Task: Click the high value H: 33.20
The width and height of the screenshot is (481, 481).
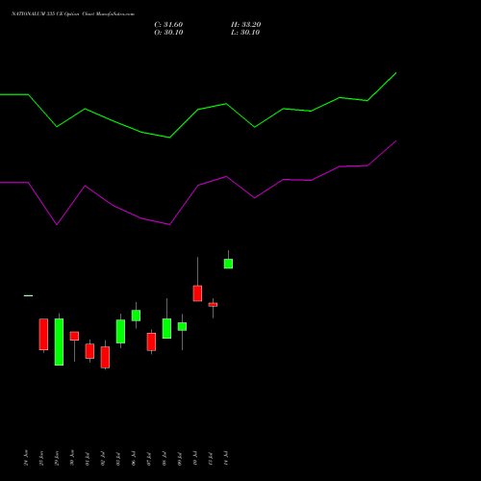Action: 246,25
